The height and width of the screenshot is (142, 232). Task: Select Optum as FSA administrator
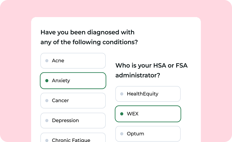click(x=148, y=134)
